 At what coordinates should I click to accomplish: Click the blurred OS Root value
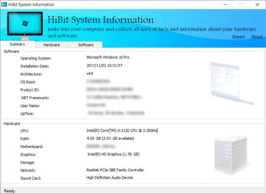(x=98, y=81)
